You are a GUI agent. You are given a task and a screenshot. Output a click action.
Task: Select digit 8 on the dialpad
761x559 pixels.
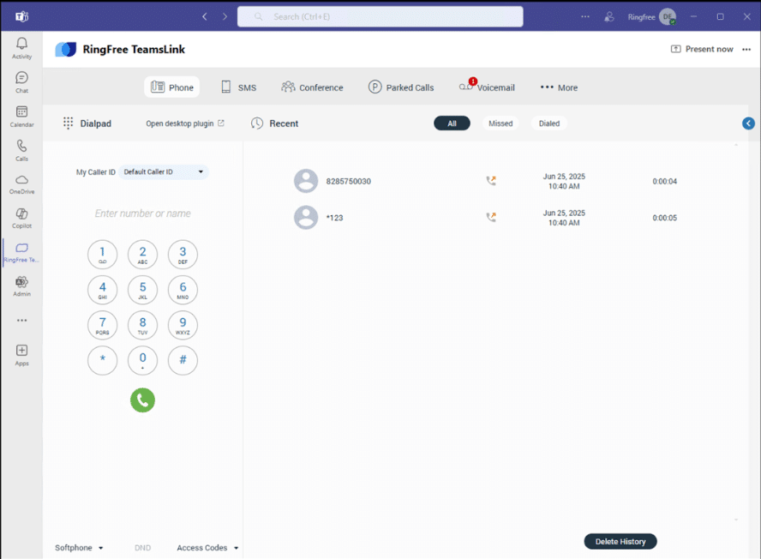pos(142,325)
